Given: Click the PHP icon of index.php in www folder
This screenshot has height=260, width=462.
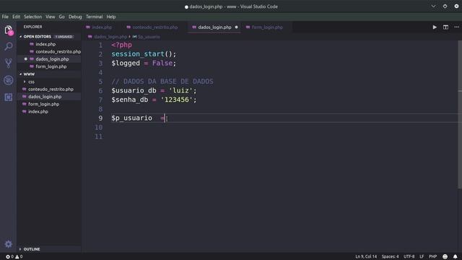Looking at the screenshot, I should tap(24, 112).
